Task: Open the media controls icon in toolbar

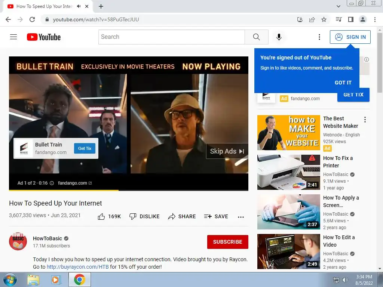Action: pyautogui.click(x=338, y=19)
